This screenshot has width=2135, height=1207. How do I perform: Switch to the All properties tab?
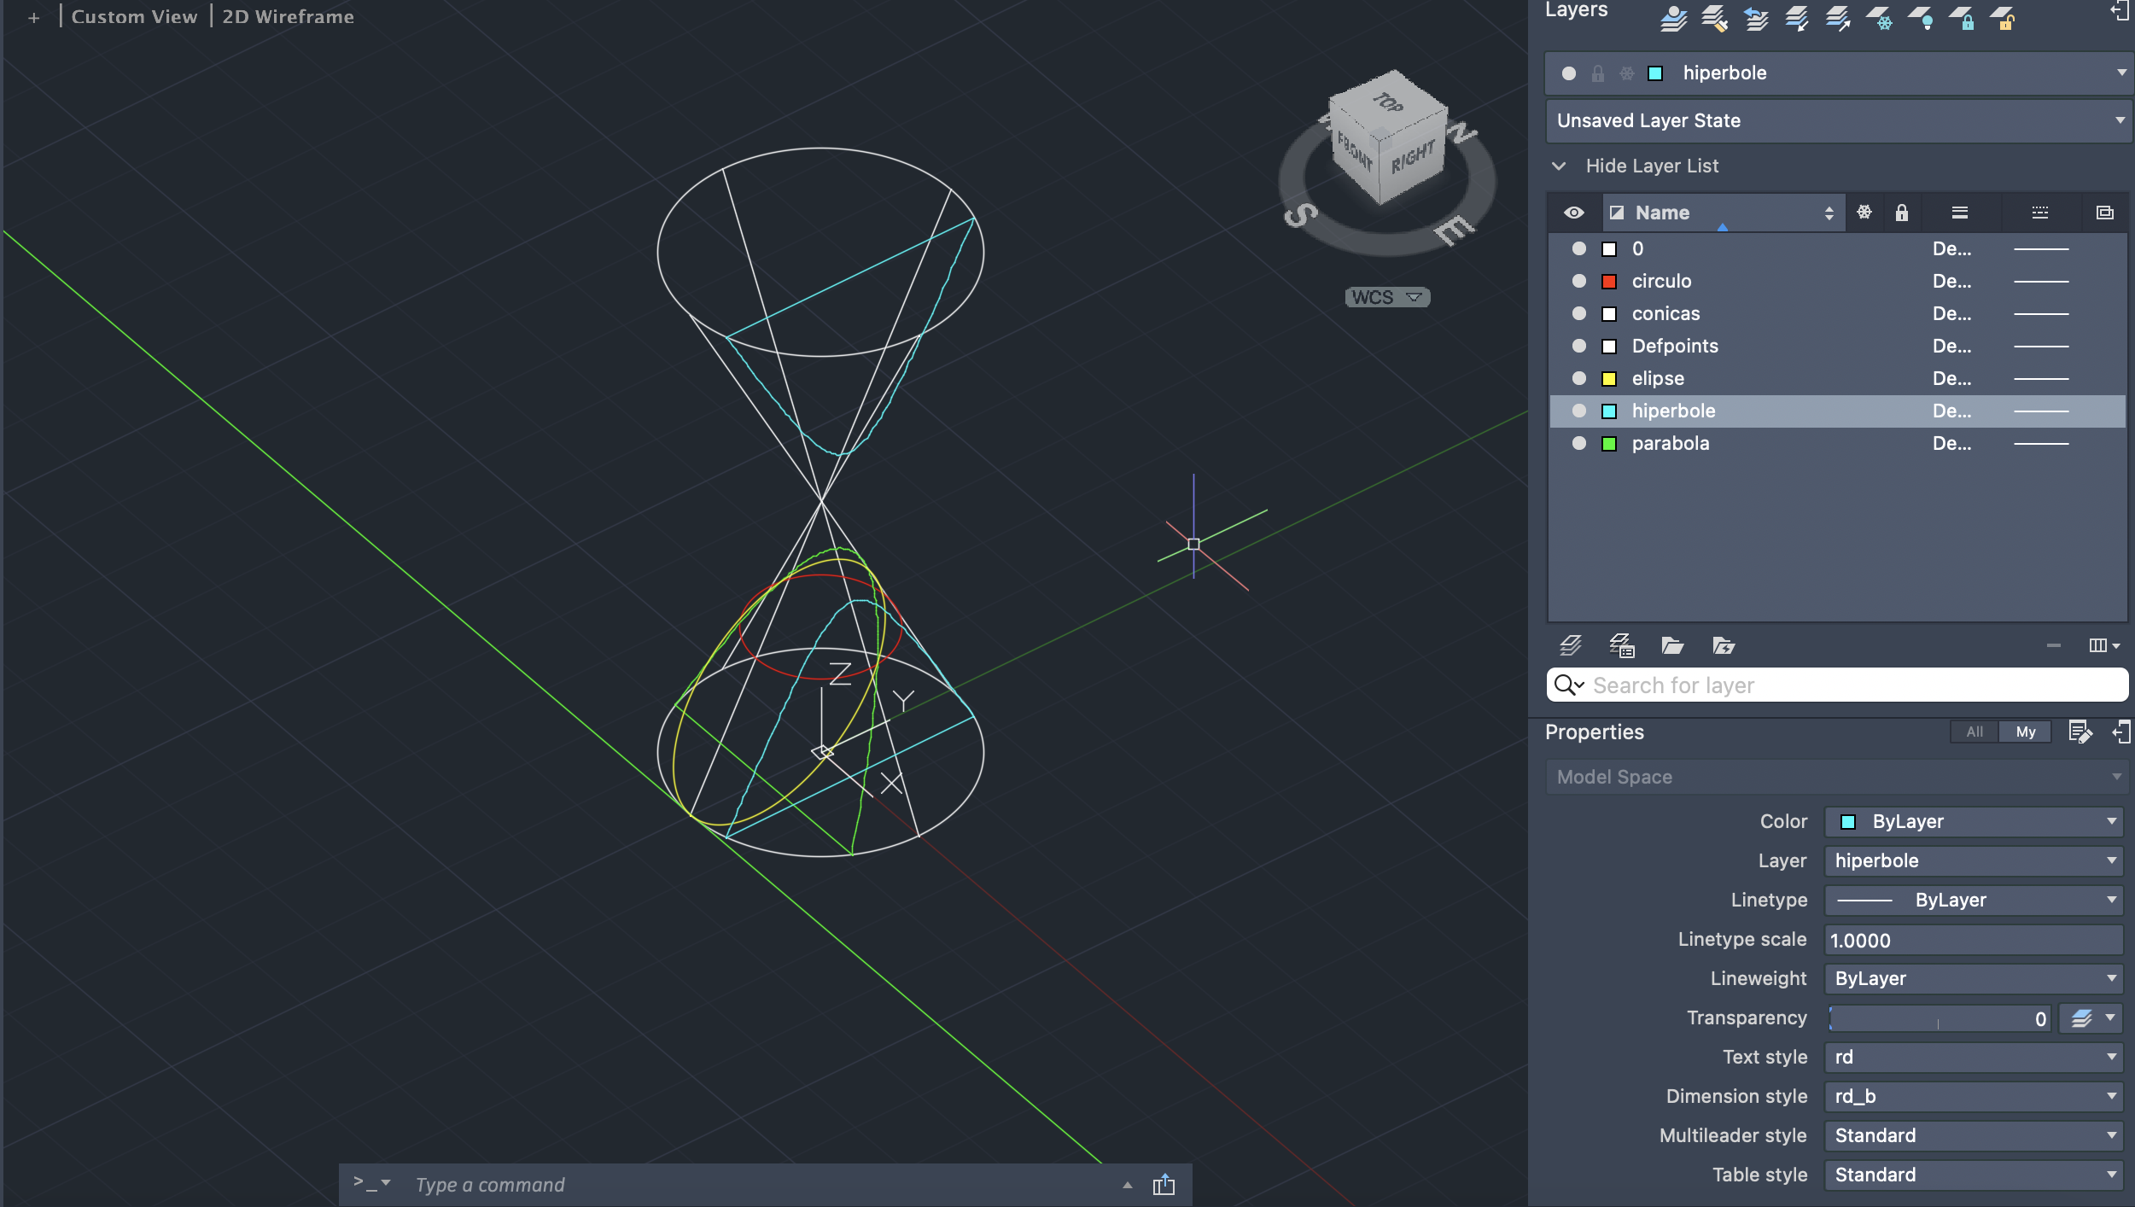coord(1974,732)
